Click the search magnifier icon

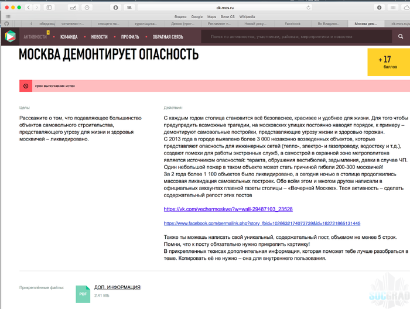(400, 36)
